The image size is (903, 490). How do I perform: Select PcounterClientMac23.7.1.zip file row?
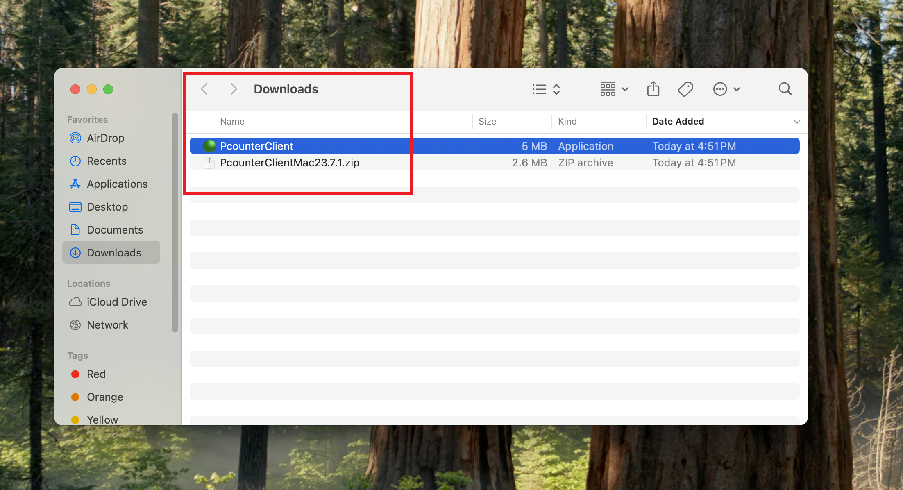point(289,163)
